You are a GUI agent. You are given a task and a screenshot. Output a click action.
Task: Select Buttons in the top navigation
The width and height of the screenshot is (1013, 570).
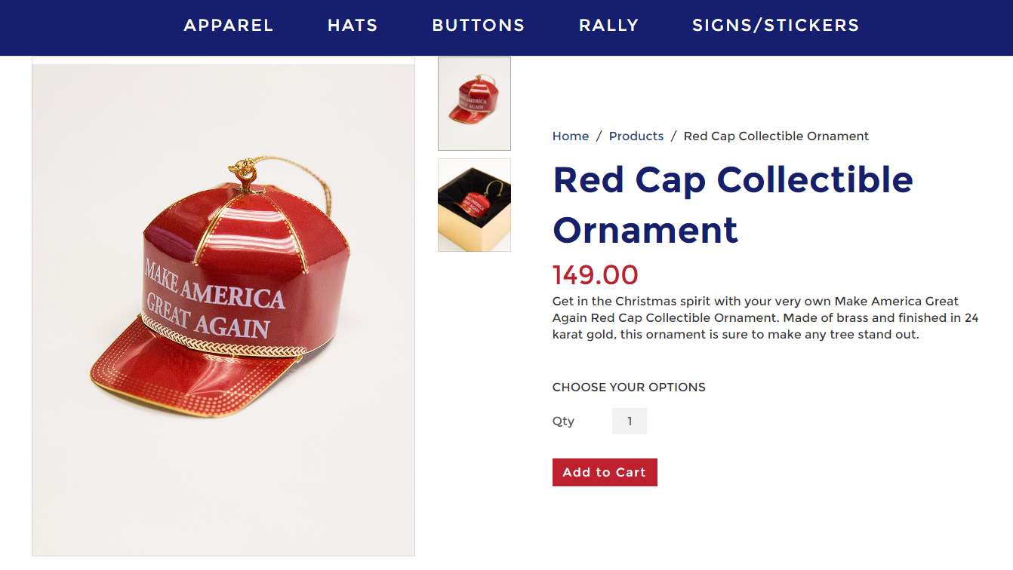pyautogui.click(x=479, y=26)
